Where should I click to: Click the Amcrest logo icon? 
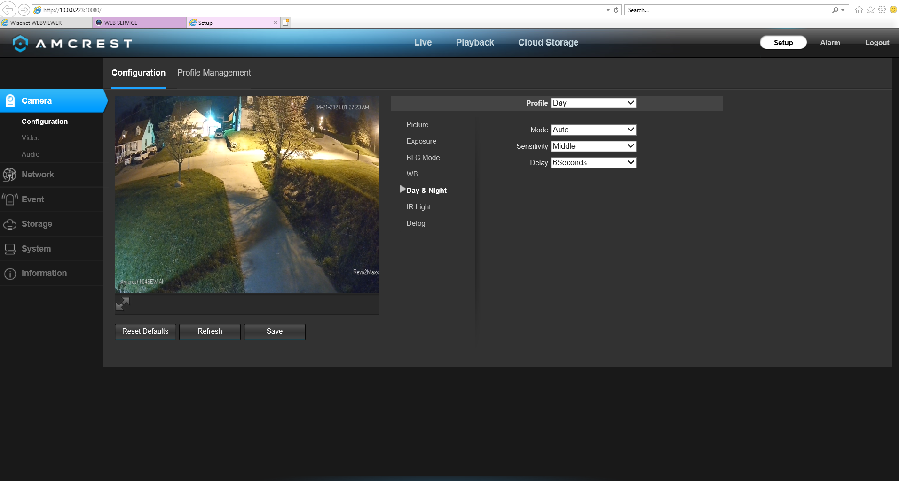[20, 44]
